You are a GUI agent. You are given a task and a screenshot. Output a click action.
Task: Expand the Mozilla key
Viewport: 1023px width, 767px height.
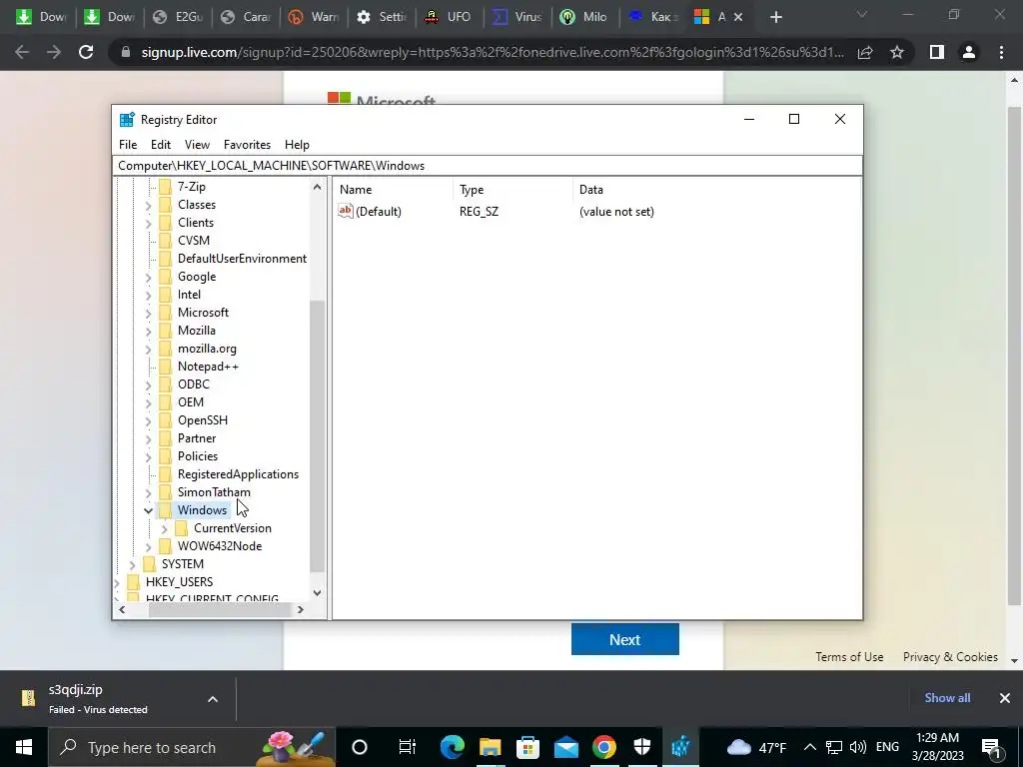[148, 332]
